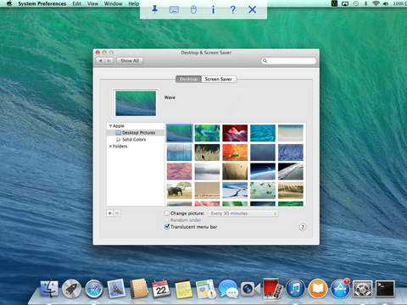The width and height of the screenshot is (407, 305).
Task: Close the overlay toolbar with the X
Action: [x=252, y=9]
